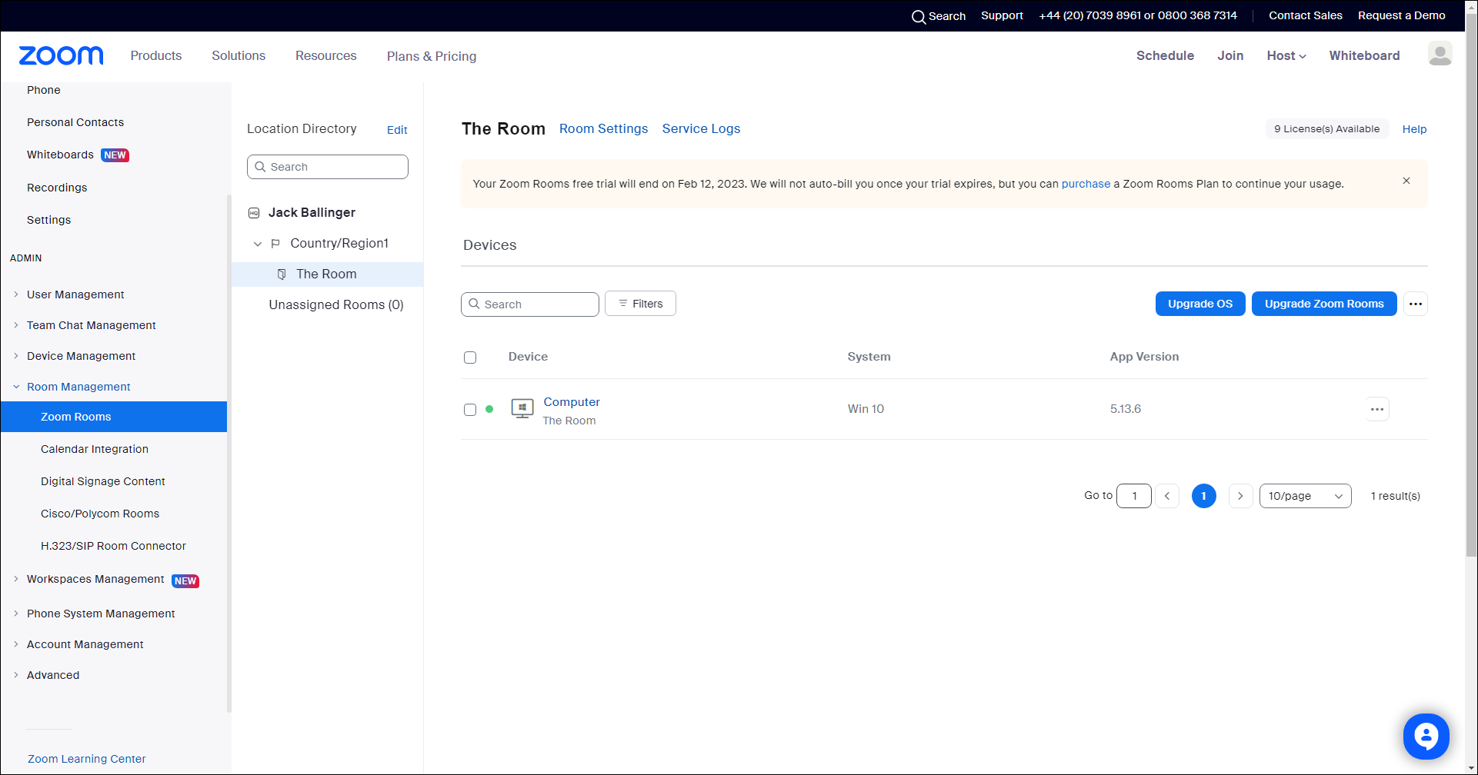The image size is (1478, 775).
Task: Open the Computer device row options ellipsis
Action: point(1376,409)
